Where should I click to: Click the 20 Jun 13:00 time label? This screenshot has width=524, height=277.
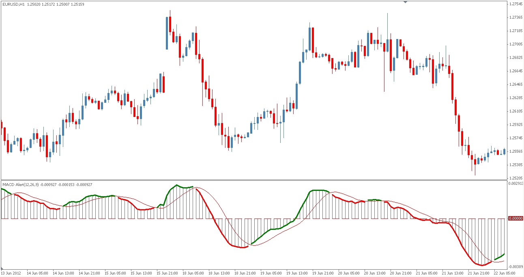(375, 273)
